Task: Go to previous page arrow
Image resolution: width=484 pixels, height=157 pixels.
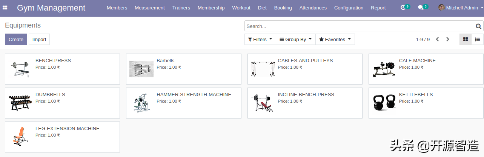Action: tap(437, 39)
